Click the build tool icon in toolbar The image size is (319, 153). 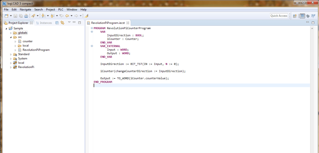tap(33, 16)
